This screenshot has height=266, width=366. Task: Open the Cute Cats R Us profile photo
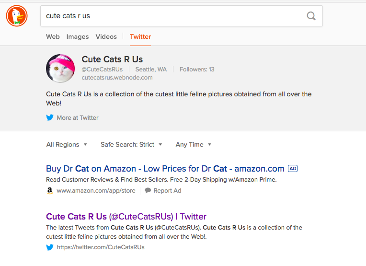[x=60, y=69]
